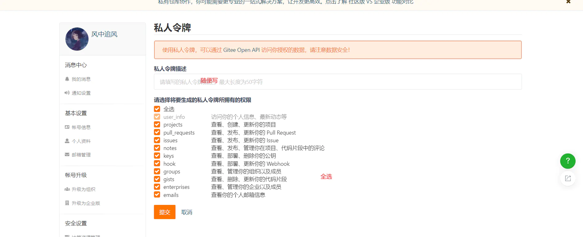Click the hook permission label

tap(169, 164)
